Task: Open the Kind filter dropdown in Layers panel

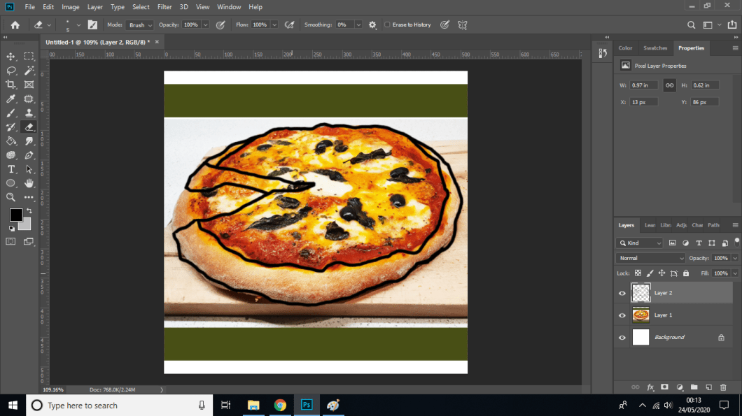Action: click(639, 243)
